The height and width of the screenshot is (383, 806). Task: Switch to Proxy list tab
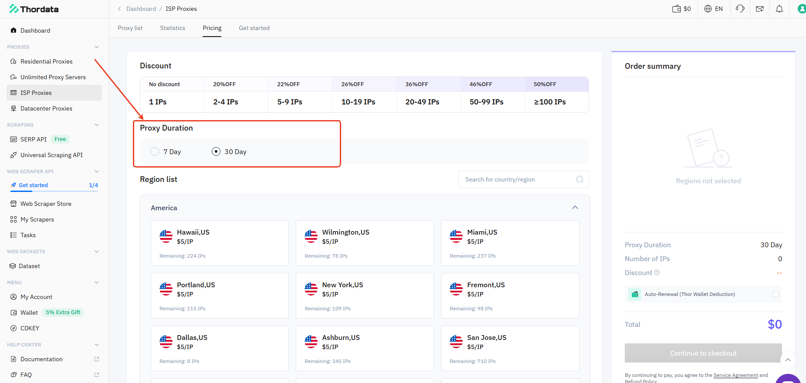coord(130,28)
